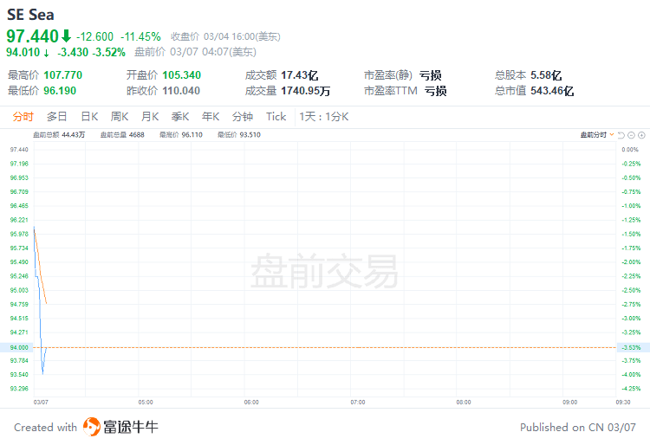This screenshot has width=650, height=445.
Task: Switch to the 分钟 minute tab
Action: click(243, 117)
